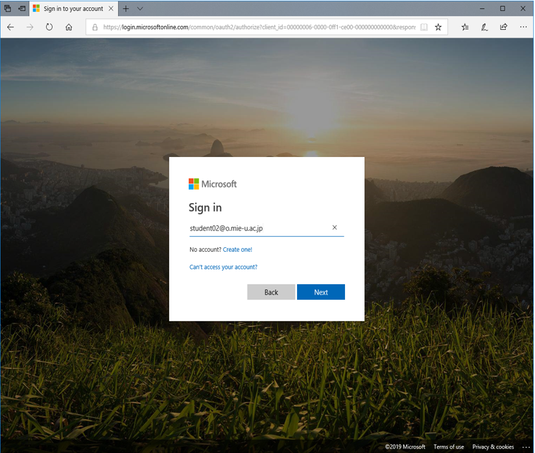The width and height of the screenshot is (535, 453).
Task: Click the Share page icon
Action: coord(504,27)
